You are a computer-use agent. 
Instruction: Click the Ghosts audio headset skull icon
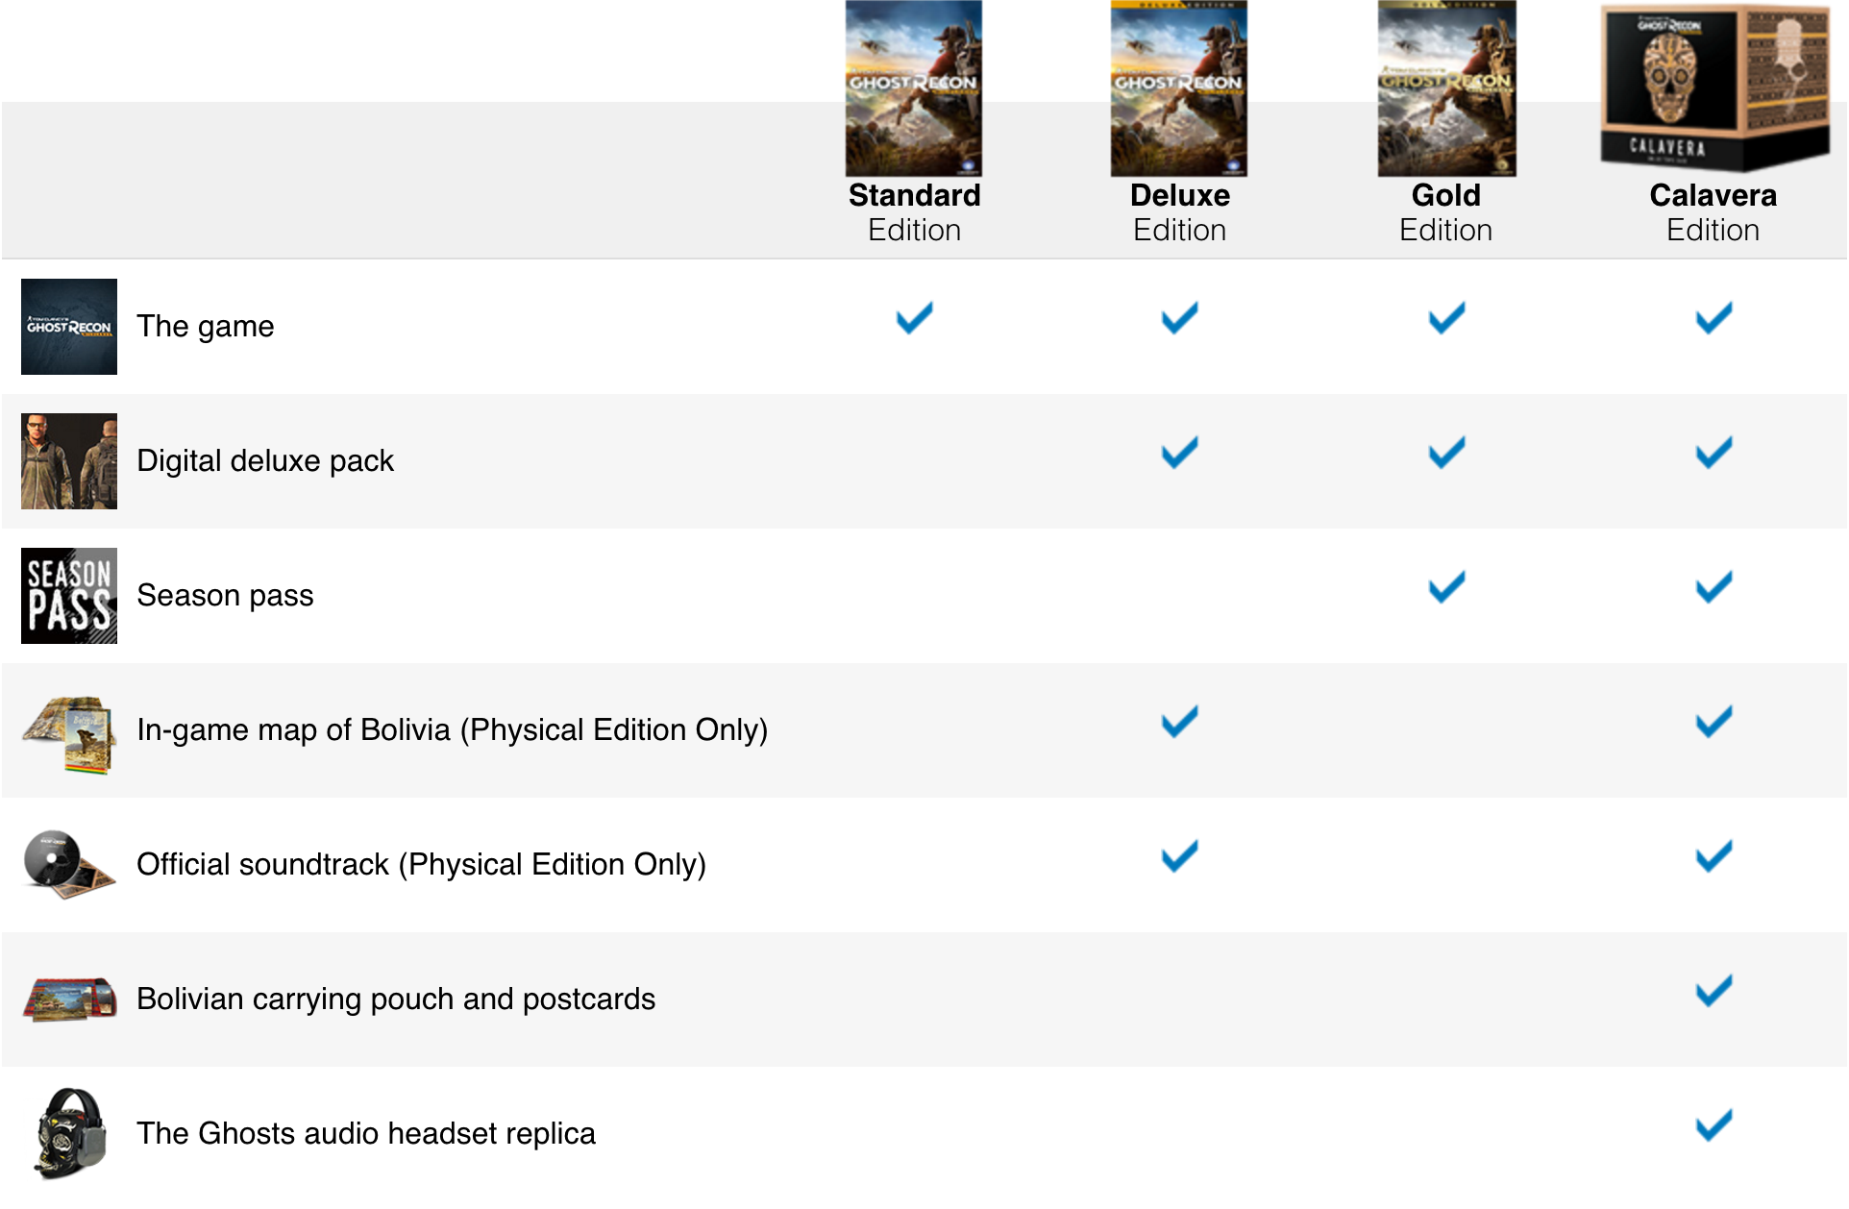pos(69,1134)
